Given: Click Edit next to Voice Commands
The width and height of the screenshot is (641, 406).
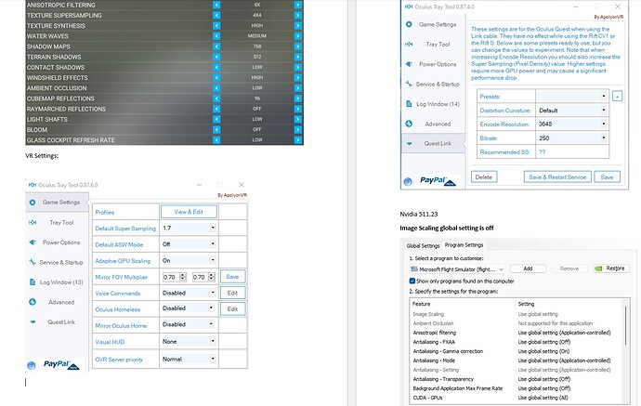Looking at the screenshot, I should point(232,293).
